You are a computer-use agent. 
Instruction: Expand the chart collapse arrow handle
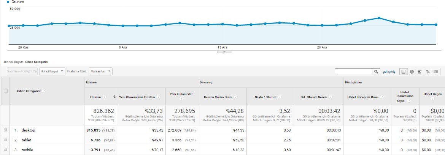click(x=224, y=52)
